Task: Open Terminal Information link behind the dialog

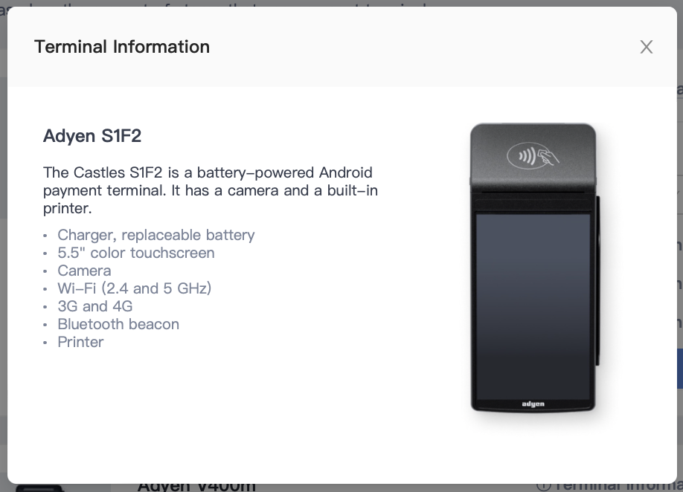Action: coord(618,486)
